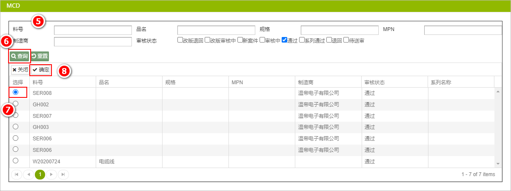This screenshot has height=191, width=511.
Task: Select the W20200724 row radio button
Action: (16, 161)
